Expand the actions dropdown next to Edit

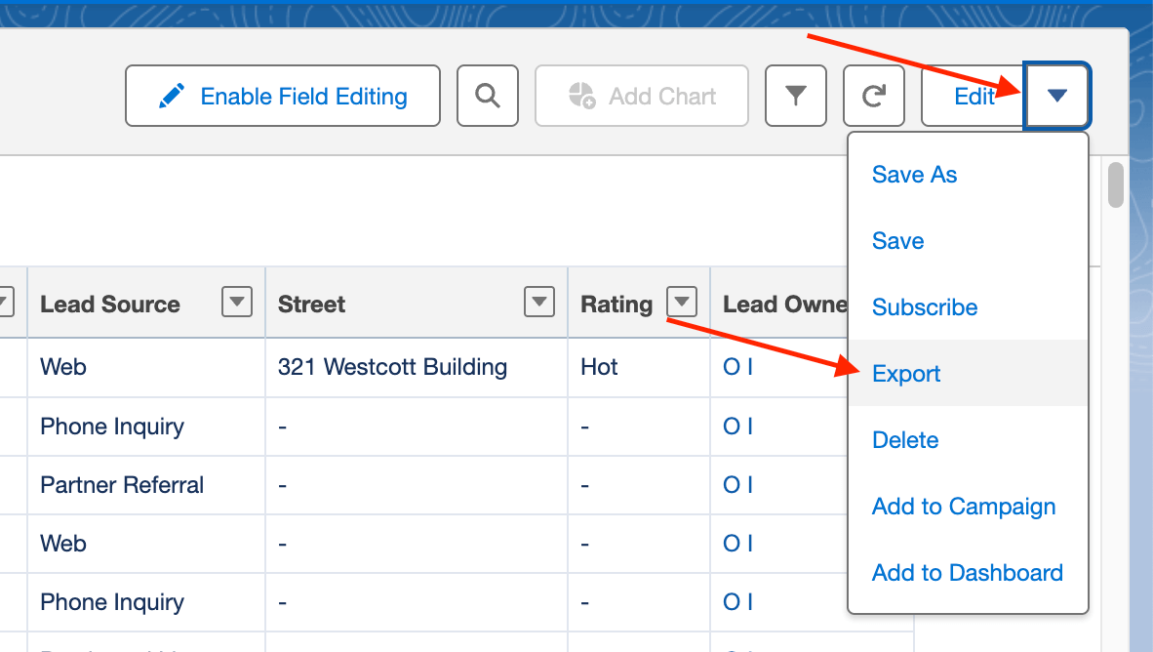pyautogui.click(x=1057, y=96)
